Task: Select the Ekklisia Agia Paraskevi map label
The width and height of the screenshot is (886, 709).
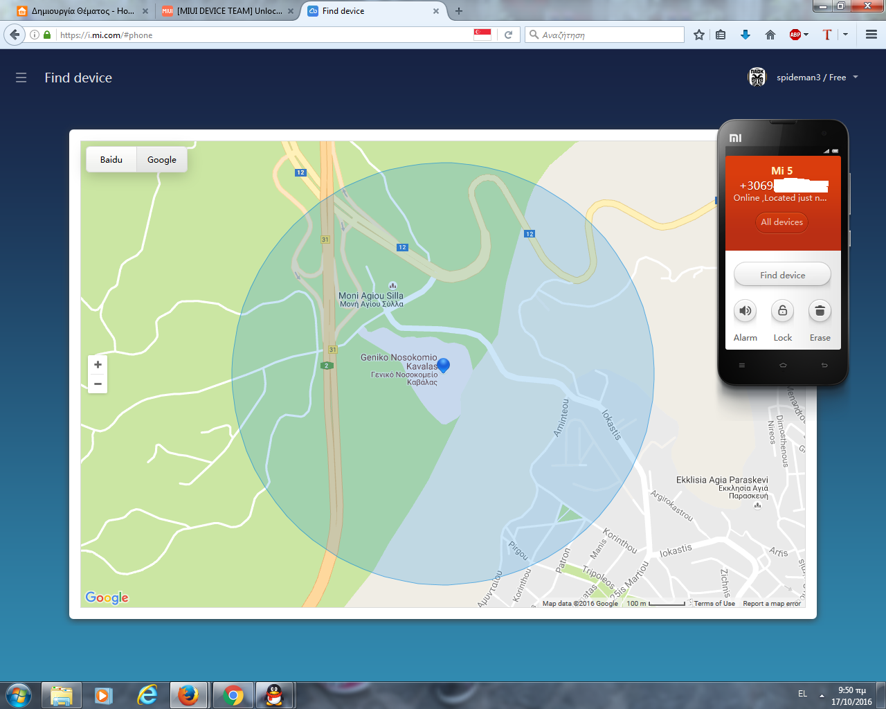Action: pos(723,487)
